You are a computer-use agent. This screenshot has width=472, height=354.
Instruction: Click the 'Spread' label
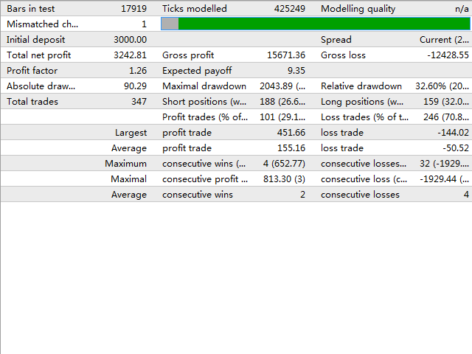click(x=336, y=39)
